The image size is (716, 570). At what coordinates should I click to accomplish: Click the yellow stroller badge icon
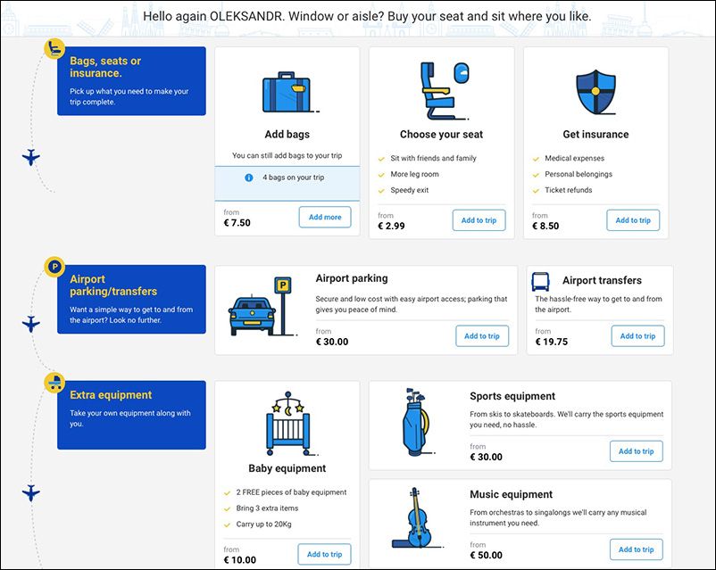tap(54, 382)
